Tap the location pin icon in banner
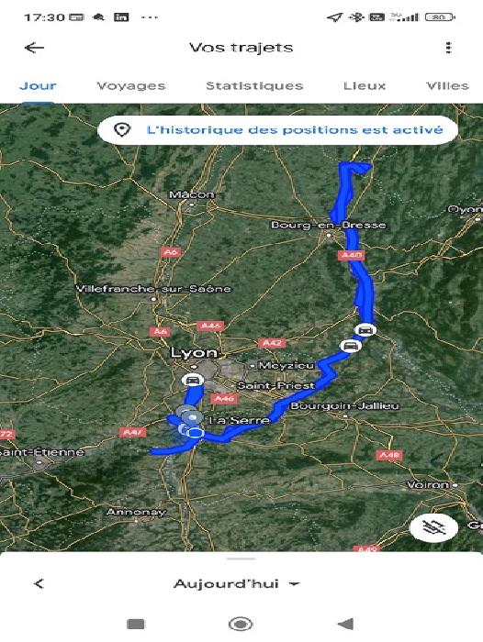Screen dimensions: 483x642 coord(122,130)
